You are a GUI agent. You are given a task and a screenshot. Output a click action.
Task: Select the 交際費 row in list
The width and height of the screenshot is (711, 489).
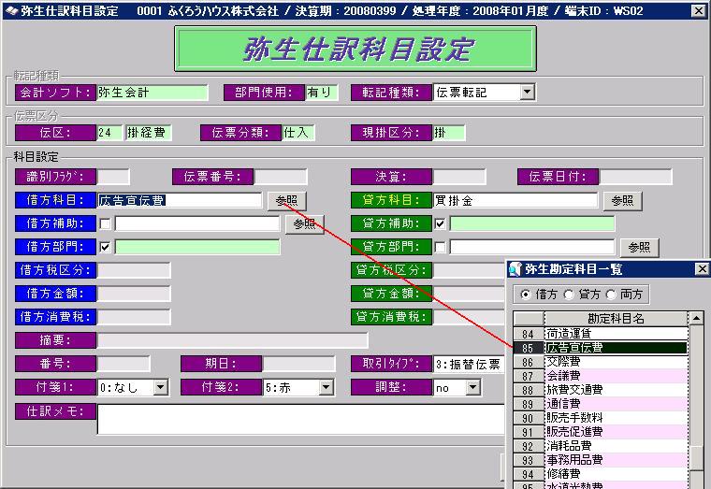(616, 362)
